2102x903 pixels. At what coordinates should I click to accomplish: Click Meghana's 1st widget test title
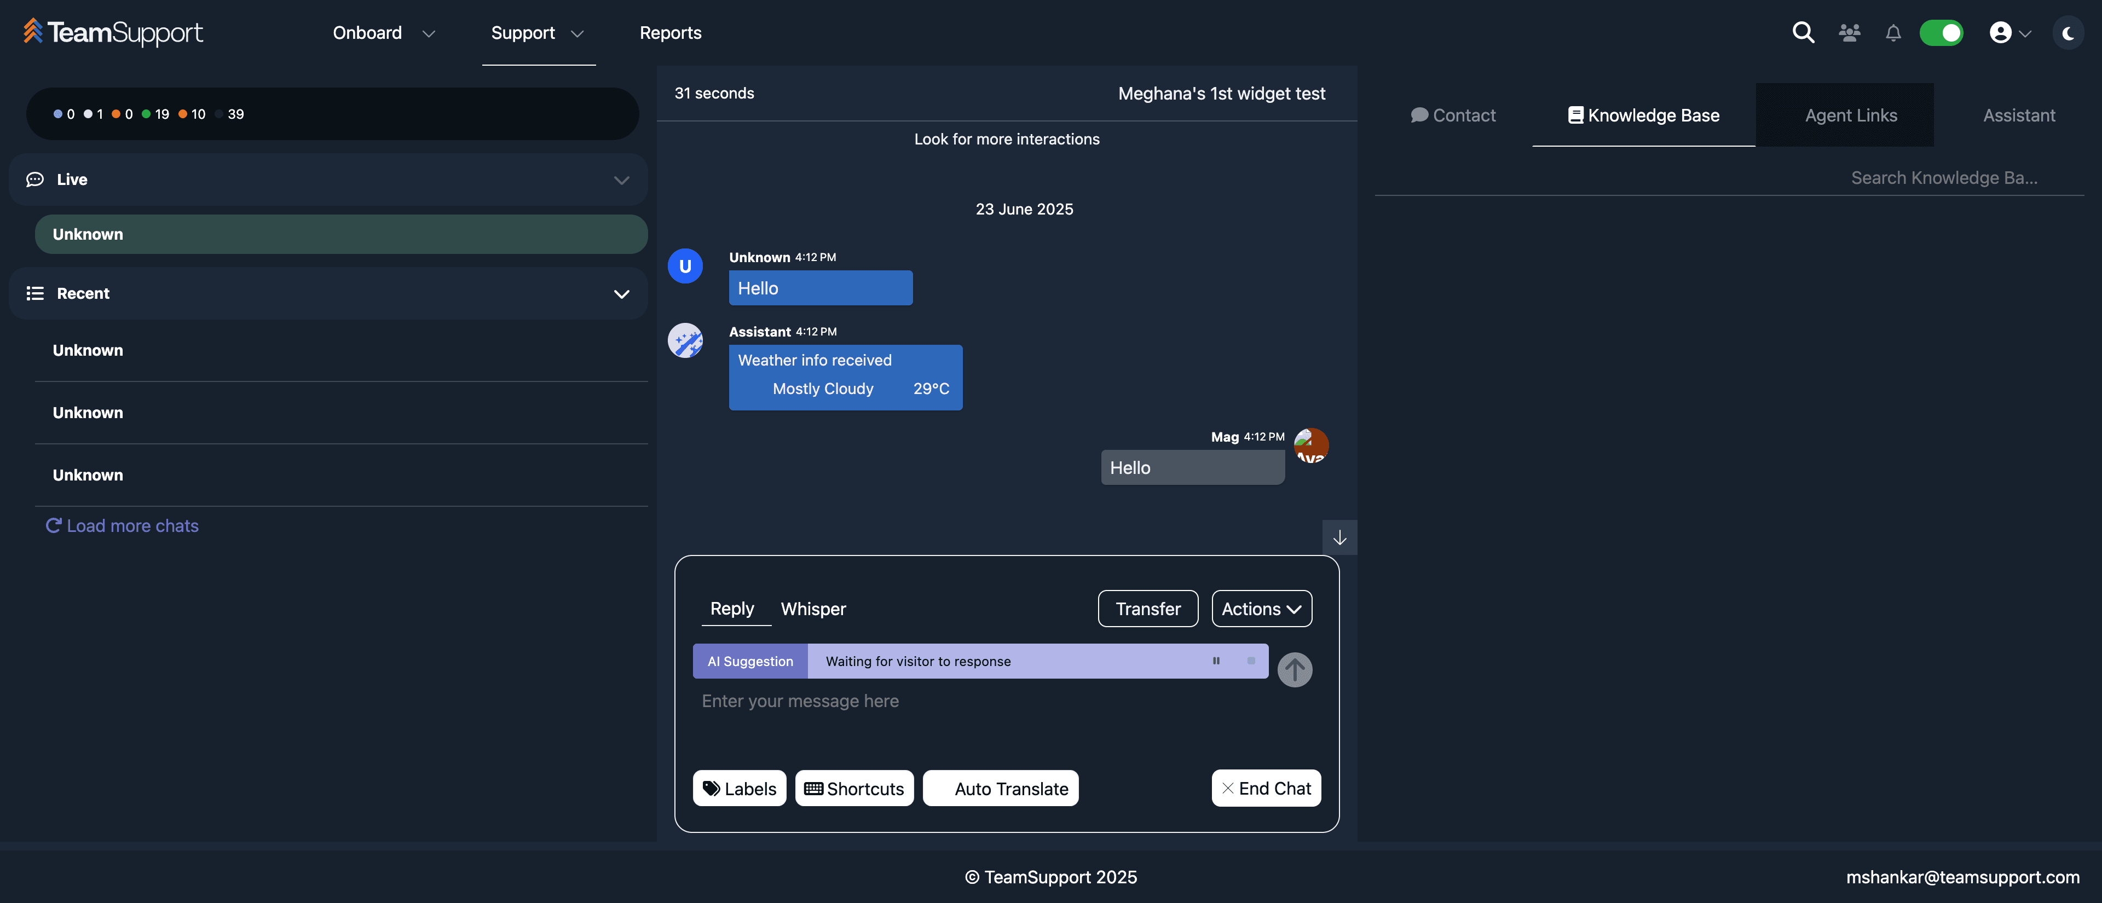(x=1221, y=94)
